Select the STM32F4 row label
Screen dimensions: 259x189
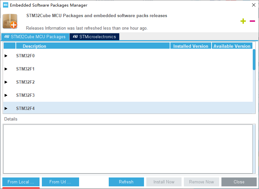[25, 109]
